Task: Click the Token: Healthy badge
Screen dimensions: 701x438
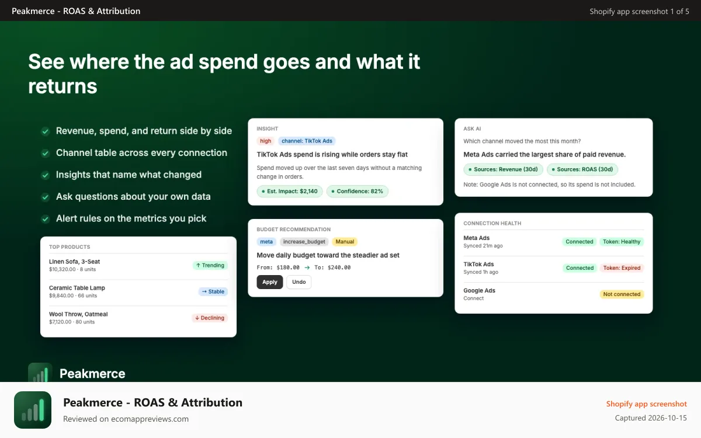Action: point(622,242)
